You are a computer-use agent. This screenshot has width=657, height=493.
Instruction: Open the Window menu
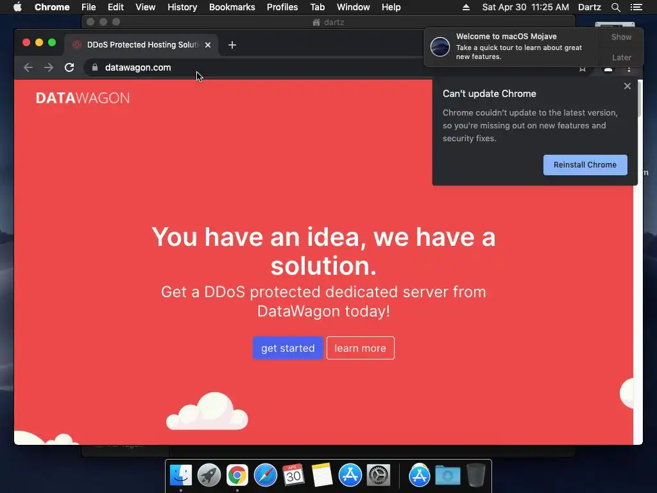tap(354, 7)
